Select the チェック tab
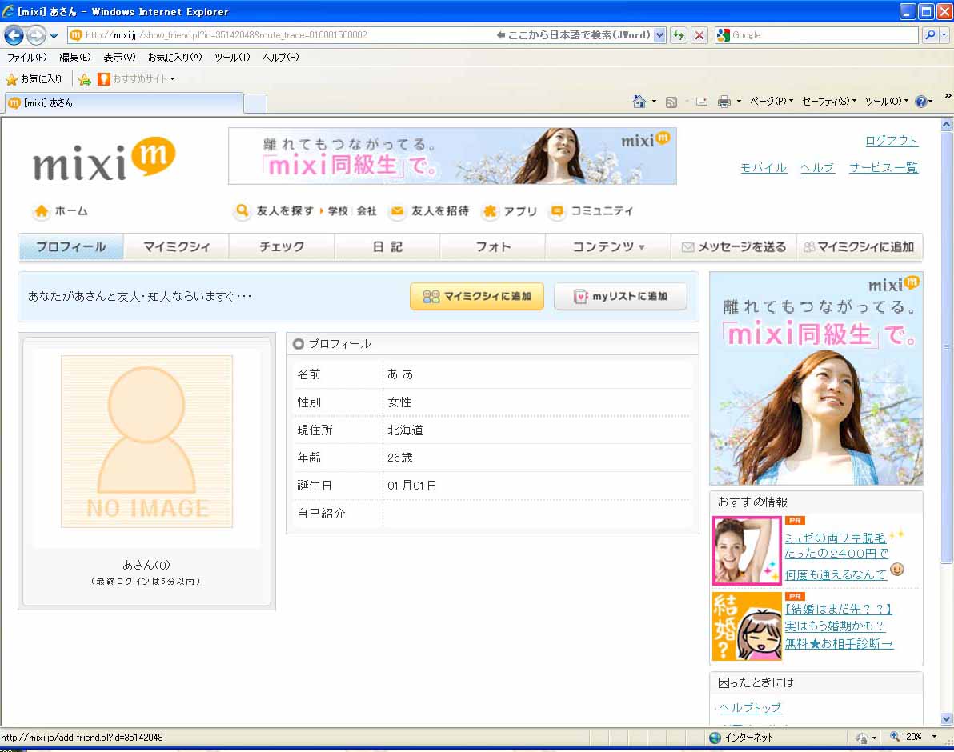 pyautogui.click(x=282, y=247)
